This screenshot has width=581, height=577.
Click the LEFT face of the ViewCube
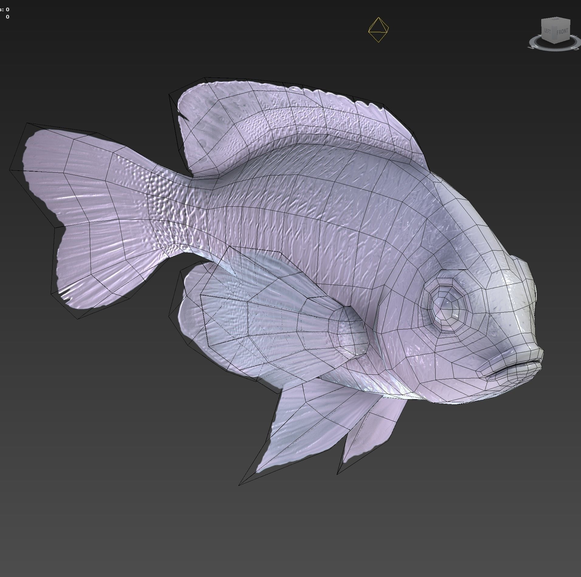[548, 31]
